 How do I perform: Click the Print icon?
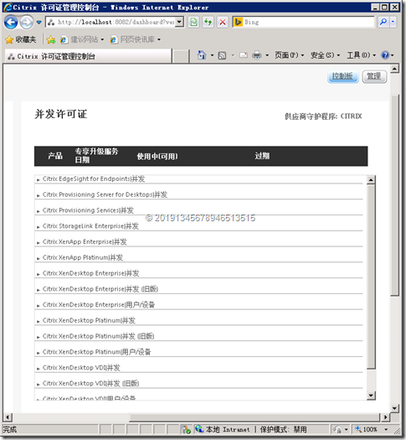[x=257, y=55]
